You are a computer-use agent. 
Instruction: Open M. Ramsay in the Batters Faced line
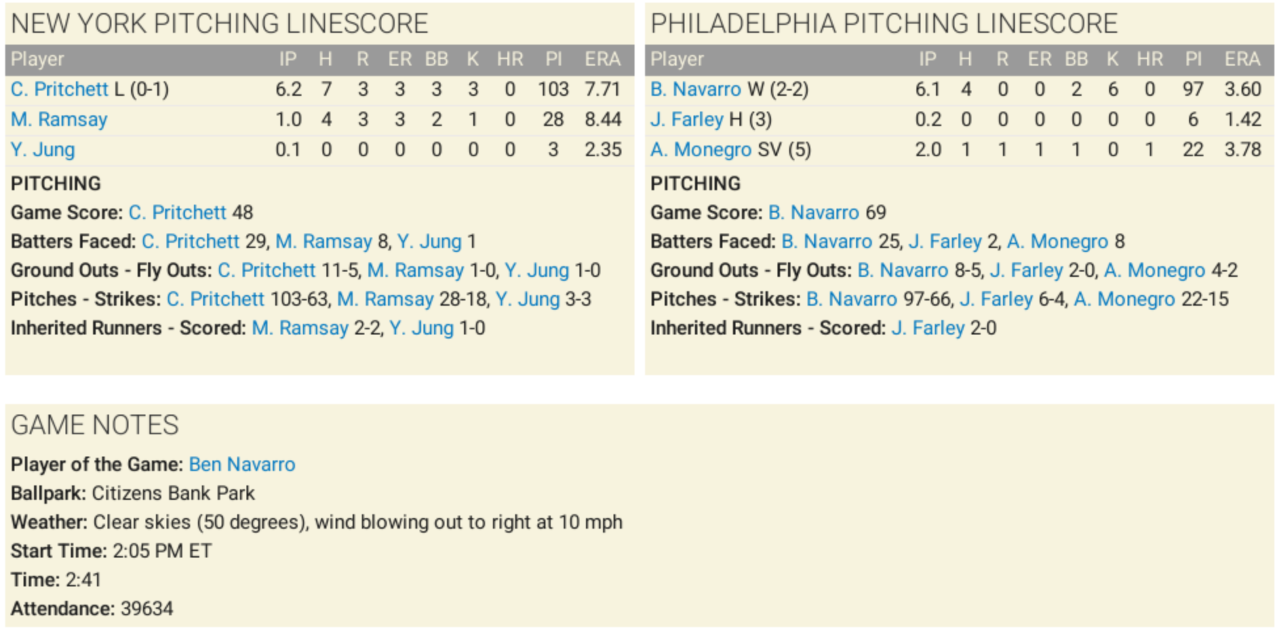click(x=323, y=241)
